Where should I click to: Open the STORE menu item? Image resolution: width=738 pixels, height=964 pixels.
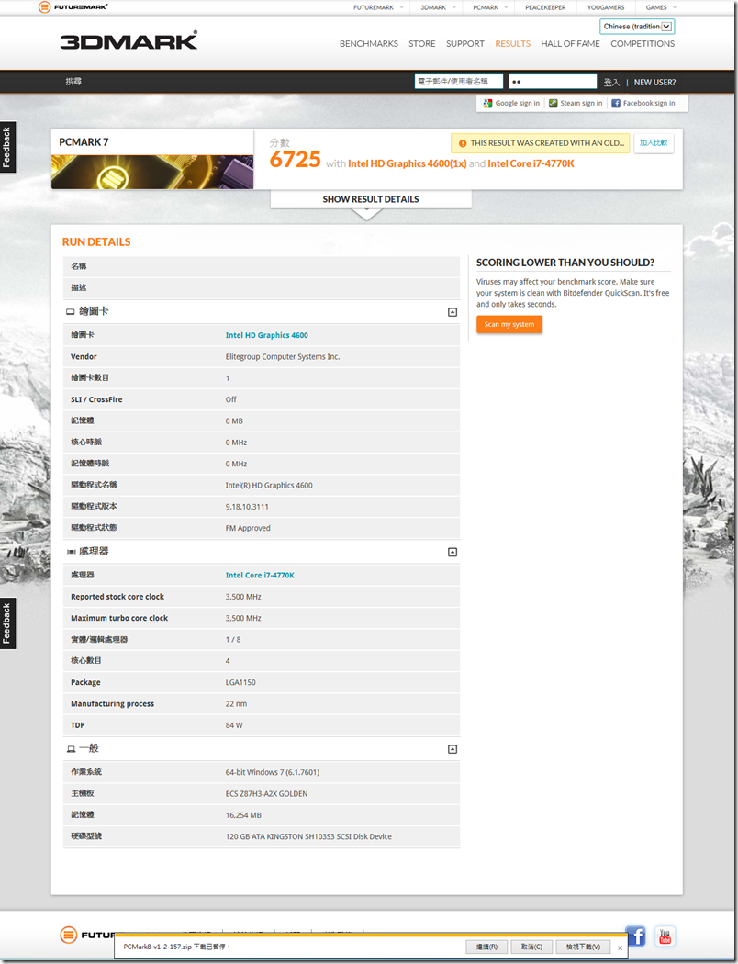pyautogui.click(x=421, y=44)
